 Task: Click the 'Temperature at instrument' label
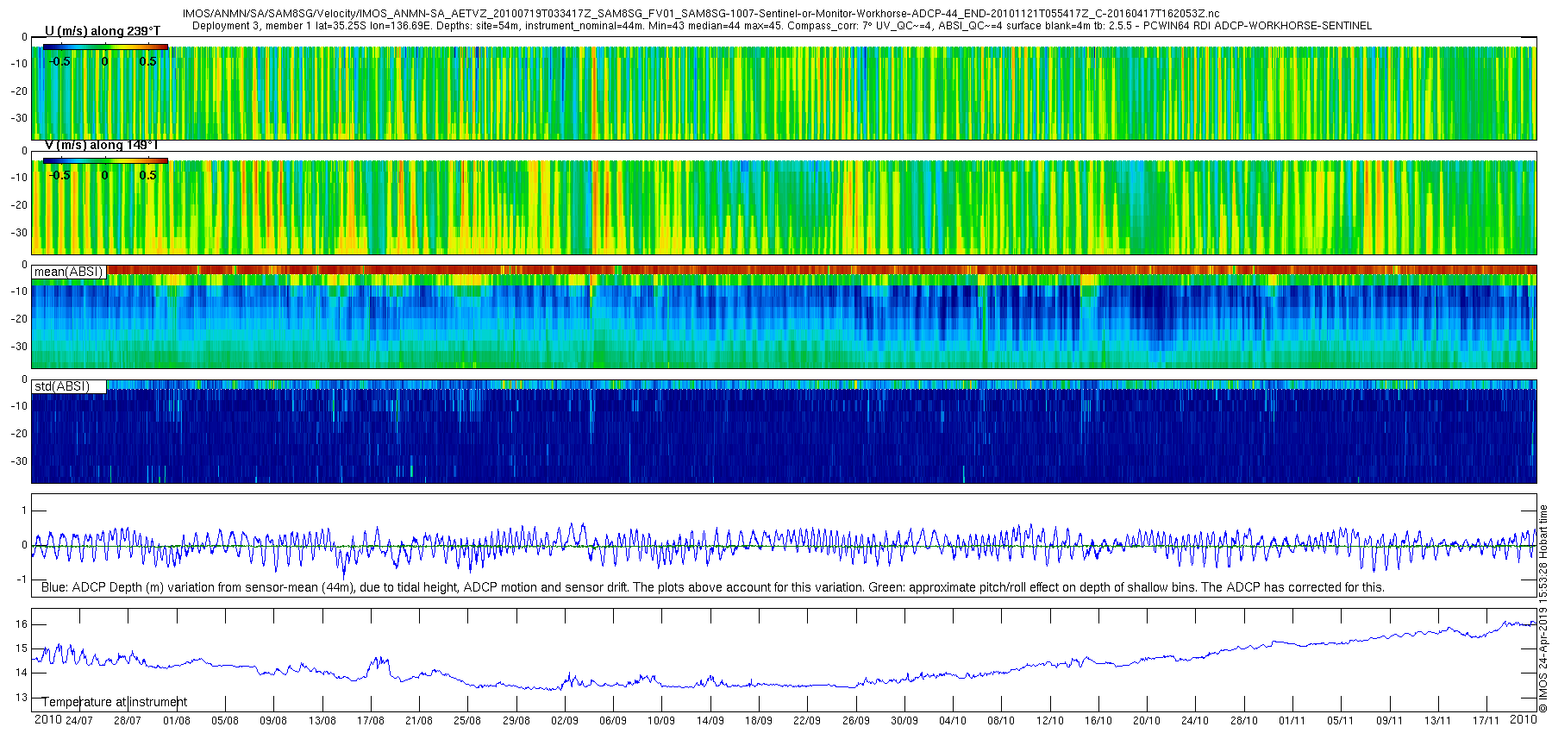tap(115, 702)
